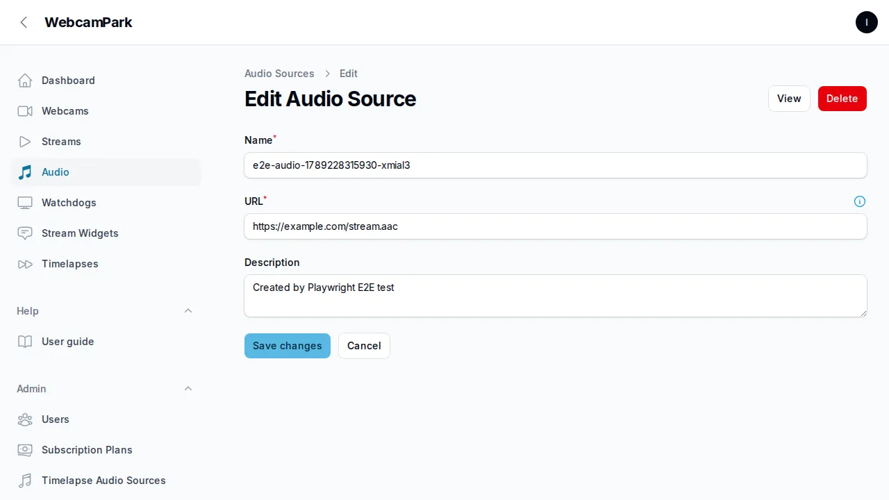Screen dimensions: 889x500
Task: Navigate to Streams section
Action: point(106,142)
